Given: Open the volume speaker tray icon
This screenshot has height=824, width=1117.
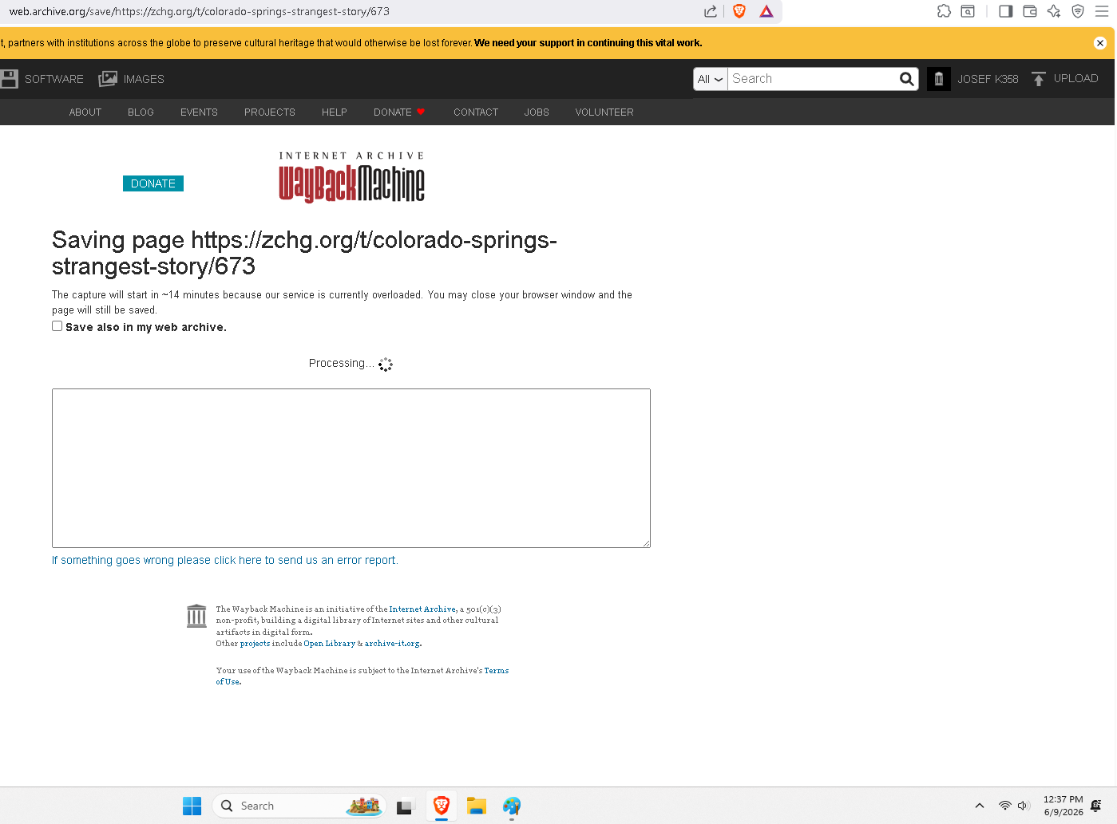Looking at the screenshot, I should 1024,806.
